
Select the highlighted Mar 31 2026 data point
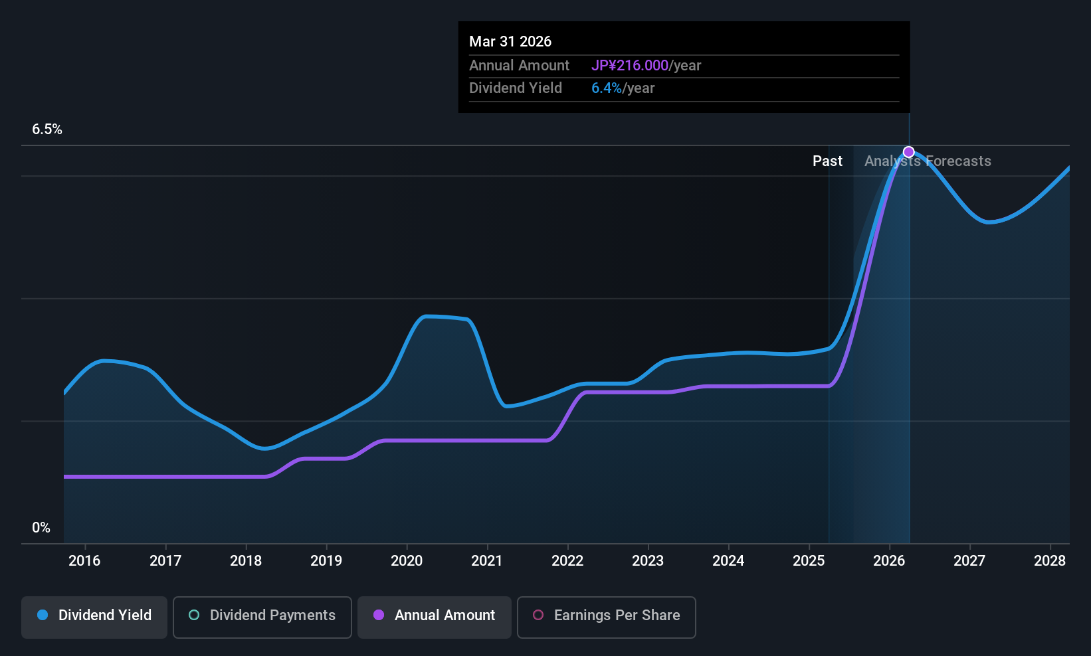tap(909, 152)
